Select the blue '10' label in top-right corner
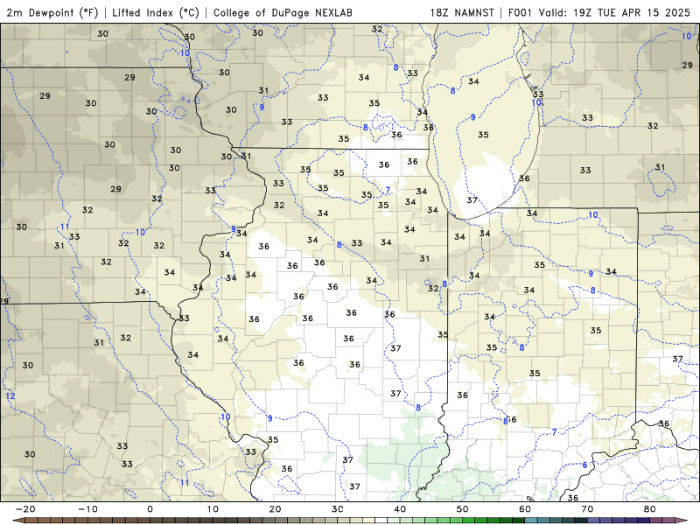 point(687,36)
